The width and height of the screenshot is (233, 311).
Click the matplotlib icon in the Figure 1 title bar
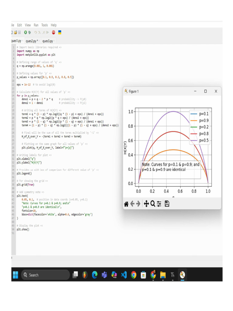pyautogui.click(x=126, y=91)
